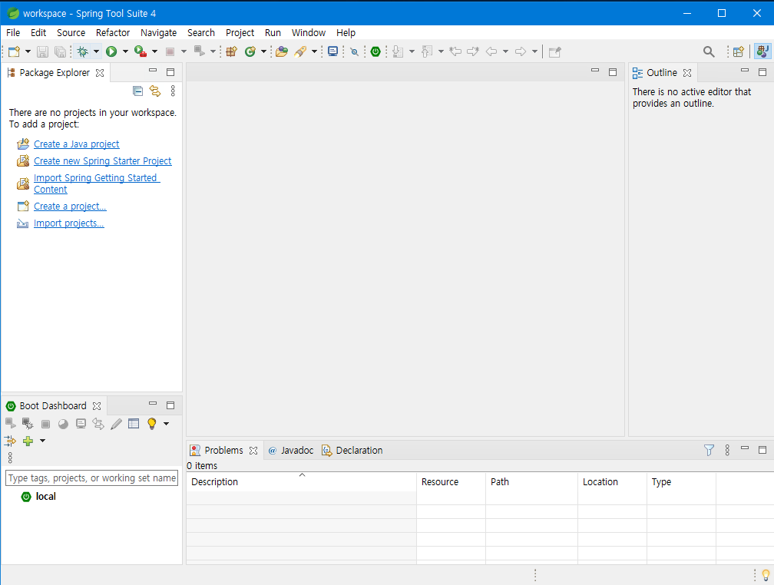Open the Back navigation history dropdown
This screenshot has width=774, height=585.
(505, 51)
